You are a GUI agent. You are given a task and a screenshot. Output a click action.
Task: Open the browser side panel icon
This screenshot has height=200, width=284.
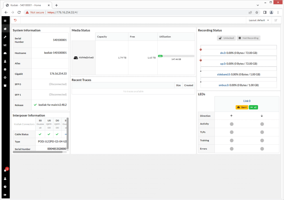[265, 12]
